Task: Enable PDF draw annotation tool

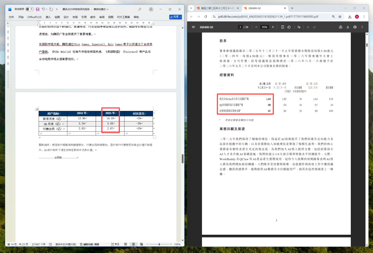Action: tap(299, 27)
